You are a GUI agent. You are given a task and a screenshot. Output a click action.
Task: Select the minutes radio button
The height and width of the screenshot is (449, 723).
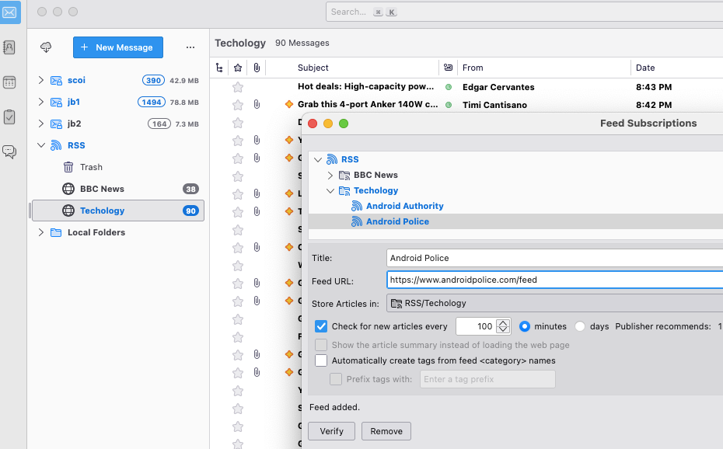point(525,326)
